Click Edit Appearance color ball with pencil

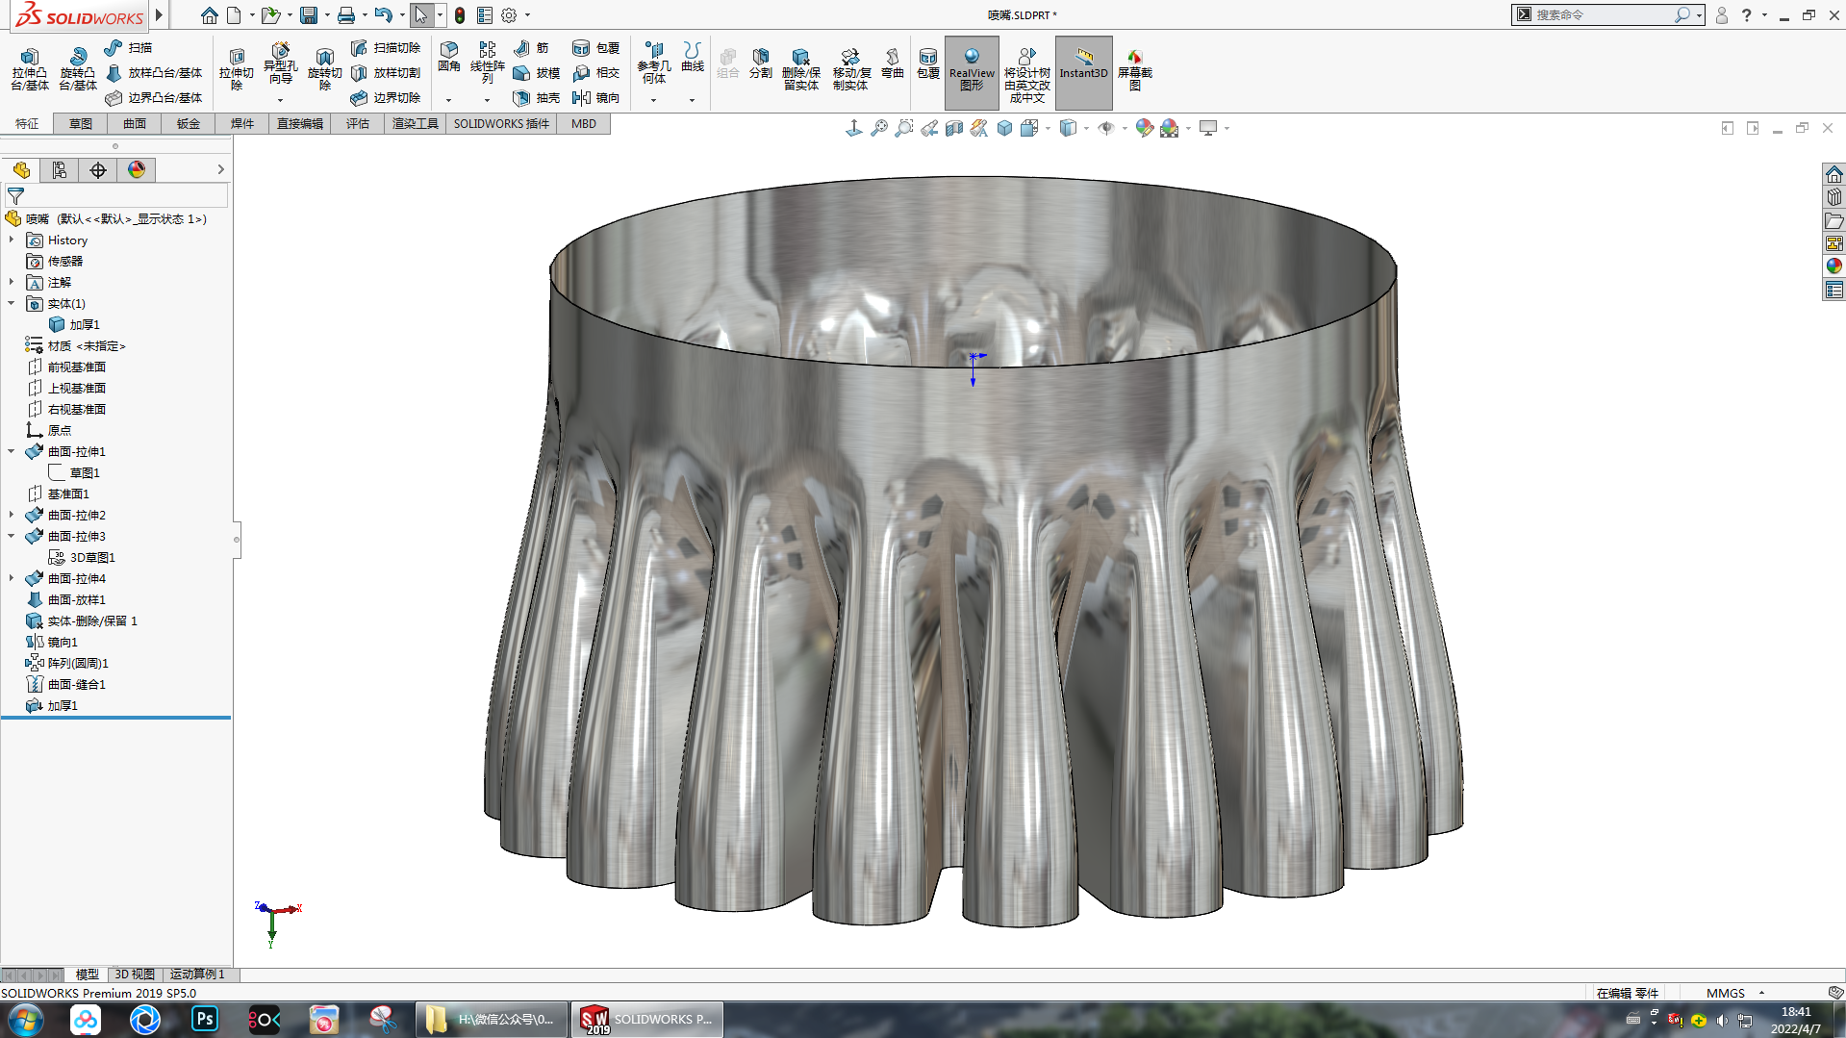1143,128
